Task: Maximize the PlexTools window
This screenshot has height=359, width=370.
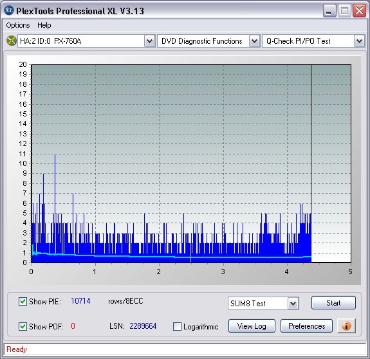Action: pyautogui.click(x=344, y=10)
